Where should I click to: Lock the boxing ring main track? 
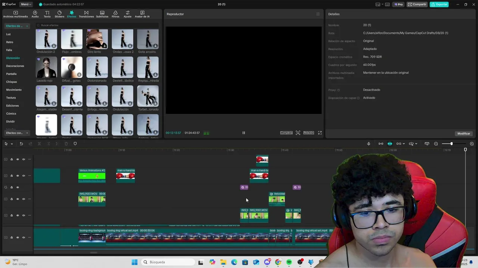(x=12, y=237)
